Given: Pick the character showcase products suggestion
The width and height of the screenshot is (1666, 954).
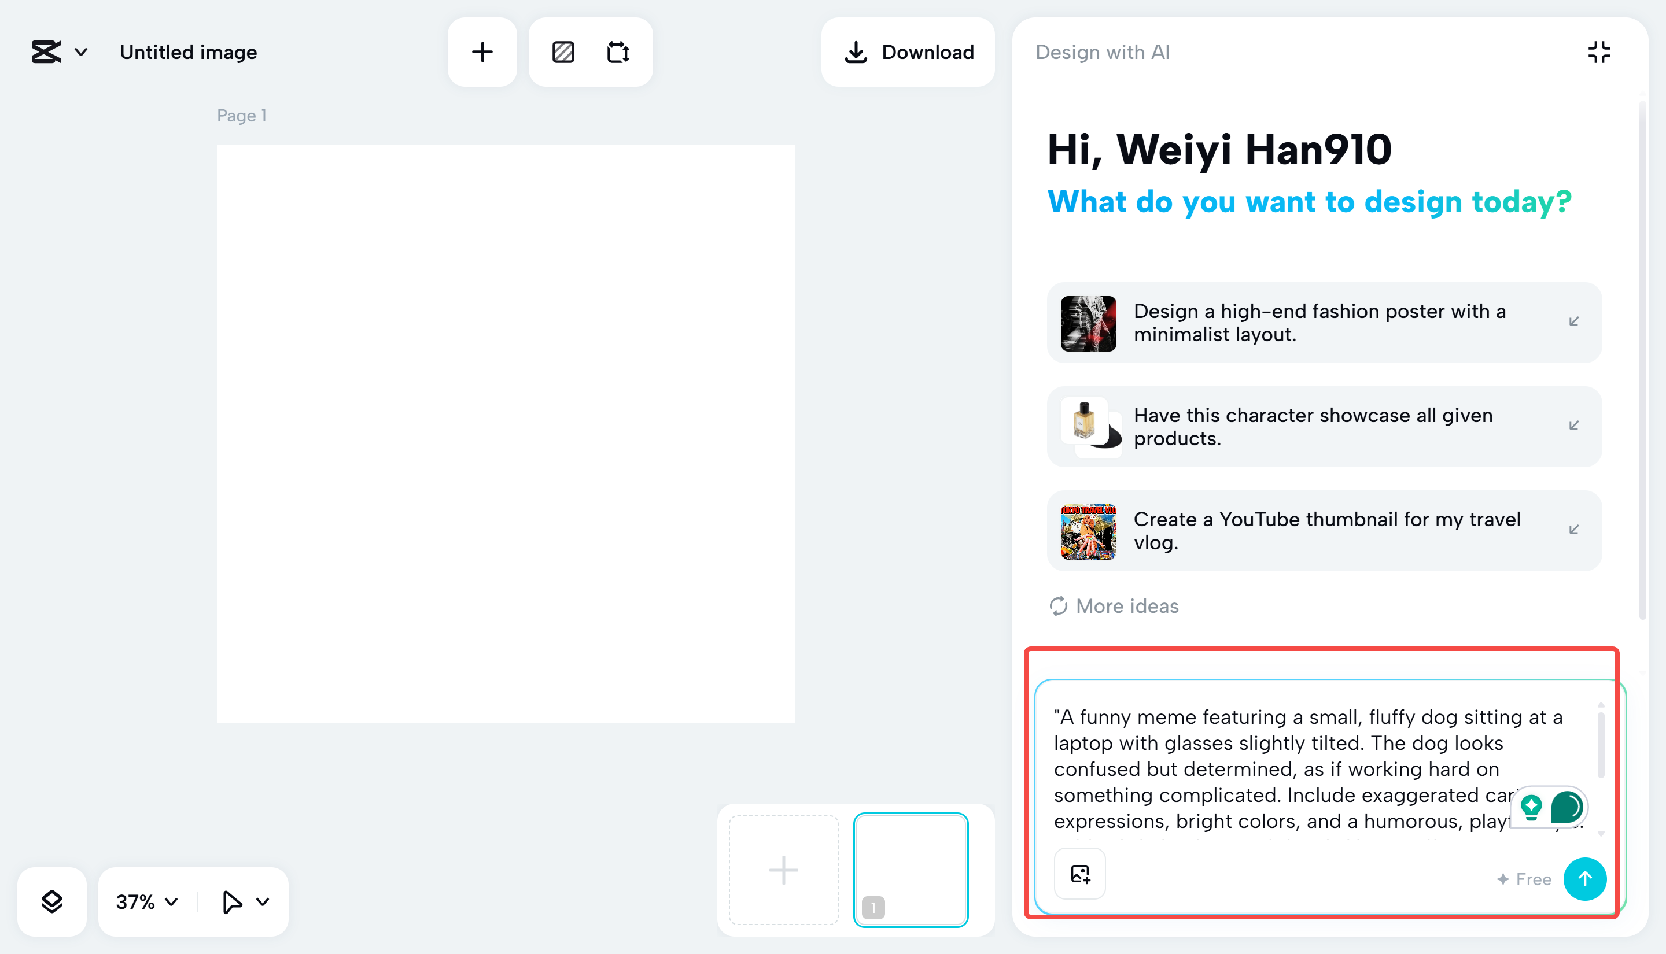Looking at the screenshot, I should pos(1324,427).
